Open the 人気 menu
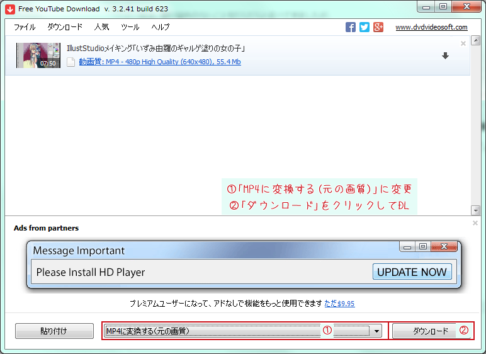Image resolution: width=486 pixels, height=354 pixels. coord(101,27)
